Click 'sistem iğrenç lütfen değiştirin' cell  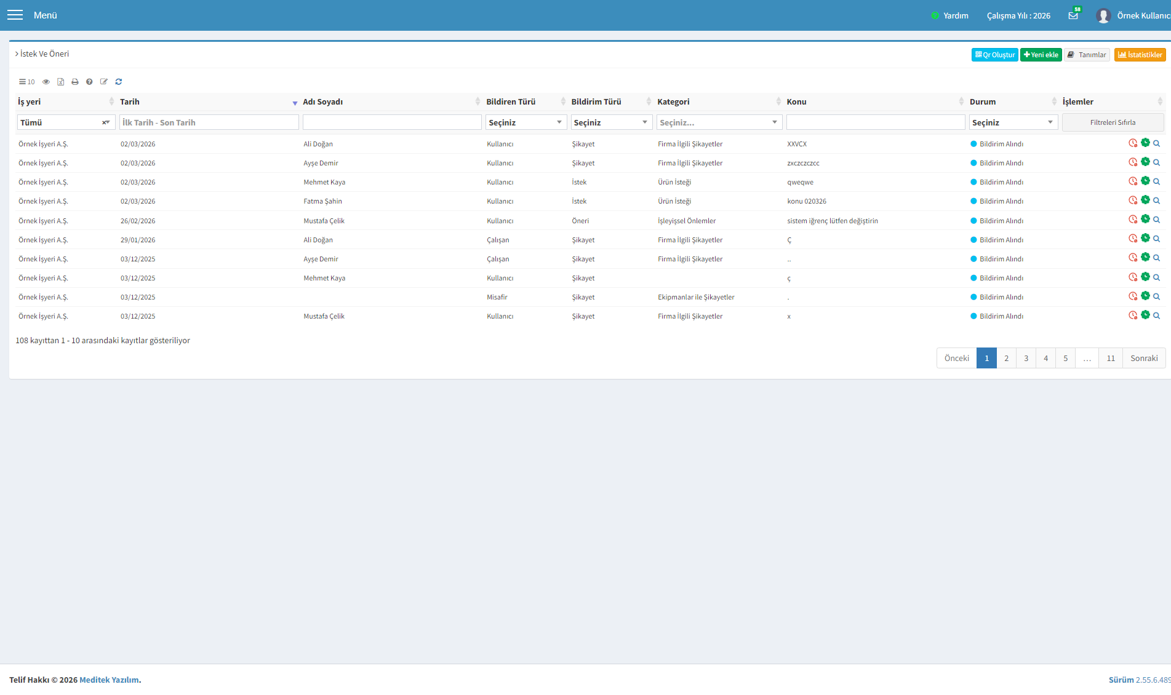[832, 221]
